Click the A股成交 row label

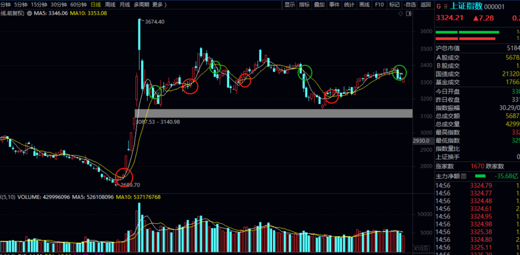pyautogui.click(x=448, y=57)
